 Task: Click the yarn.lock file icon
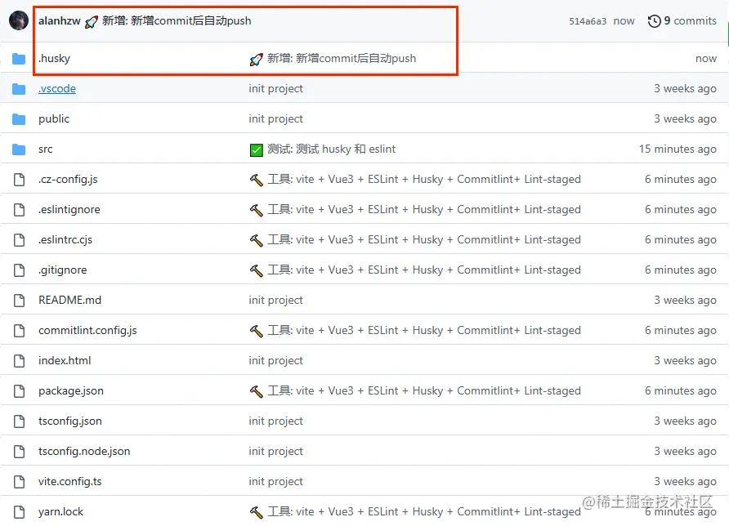click(x=19, y=511)
